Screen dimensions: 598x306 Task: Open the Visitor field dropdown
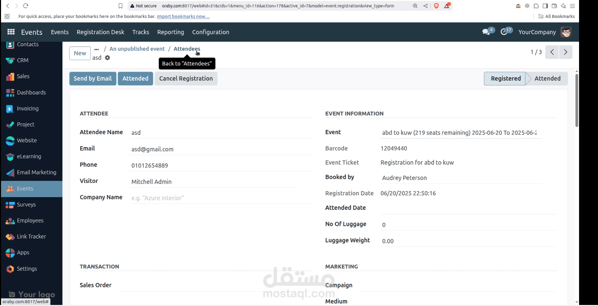213,182
